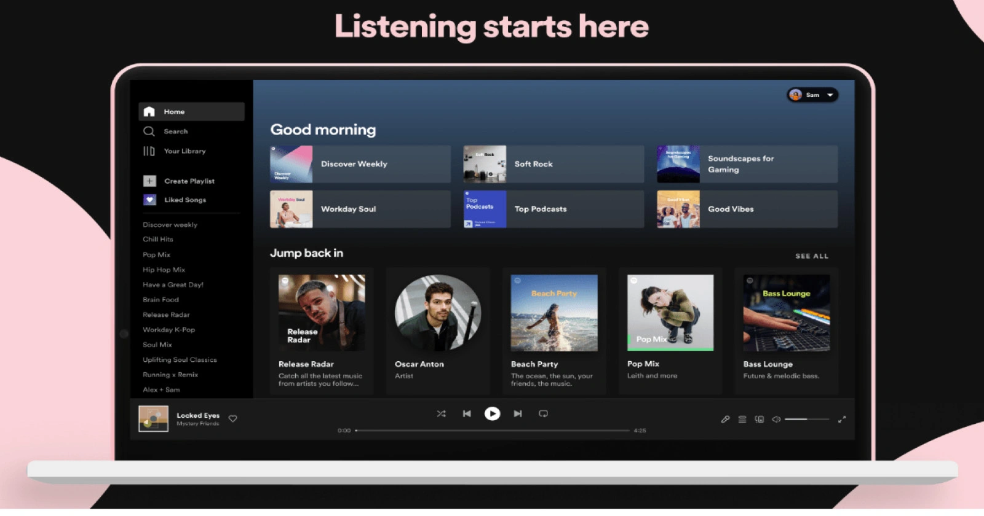This screenshot has height=516, width=984.
Task: Toggle shuffle playback
Action: coord(441,414)
